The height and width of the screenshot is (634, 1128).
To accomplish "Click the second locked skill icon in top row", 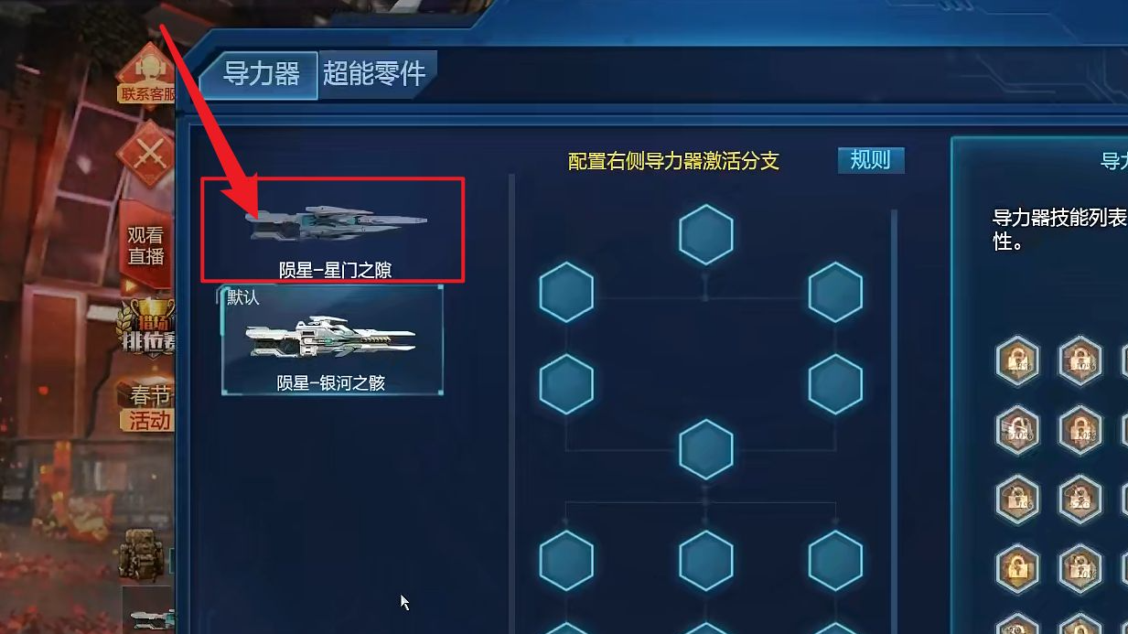I will pos(1080,360).
